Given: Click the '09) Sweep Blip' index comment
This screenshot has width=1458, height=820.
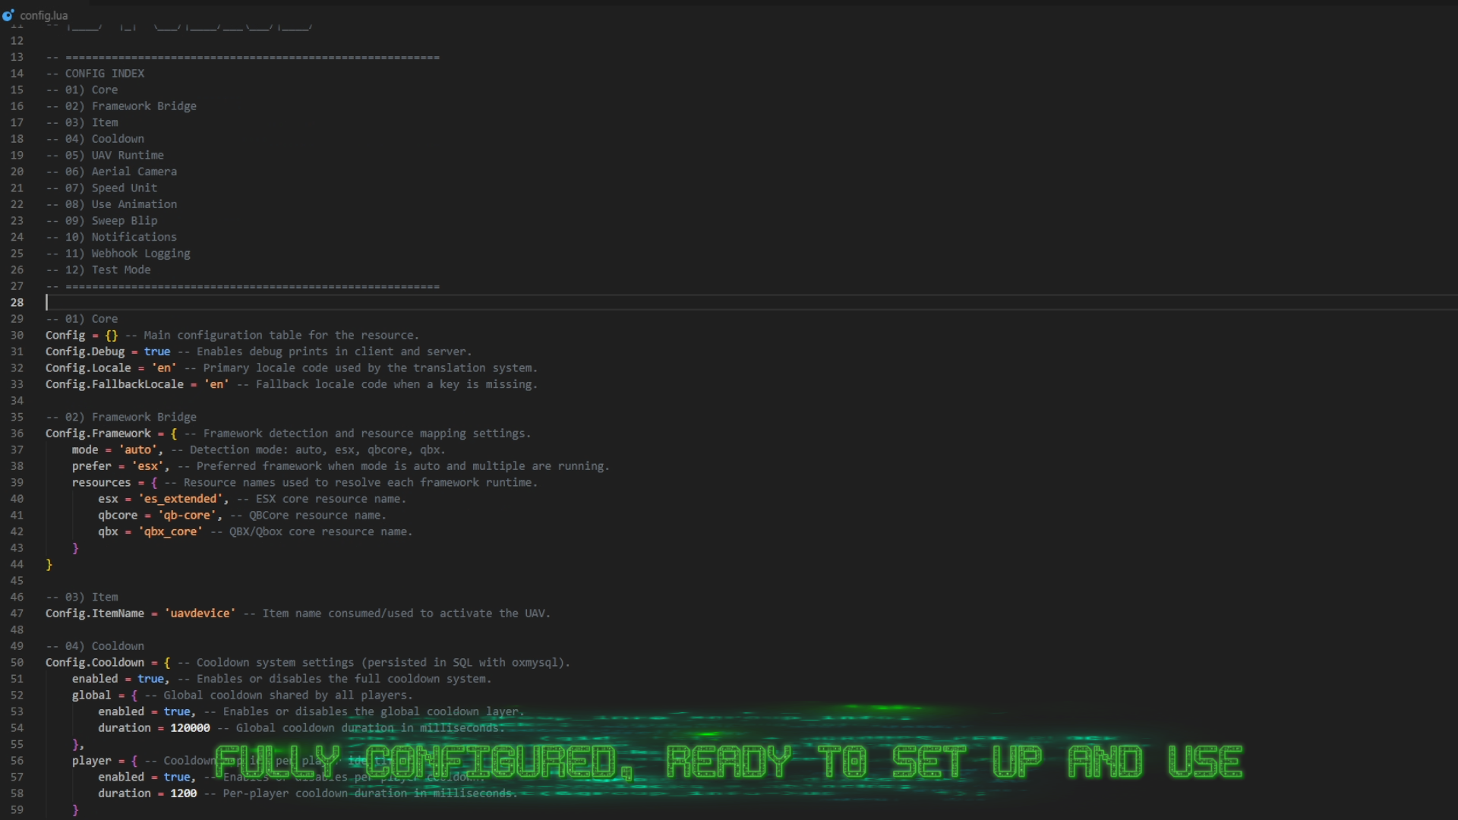Looking at the screenshot, I should (112, 221).
